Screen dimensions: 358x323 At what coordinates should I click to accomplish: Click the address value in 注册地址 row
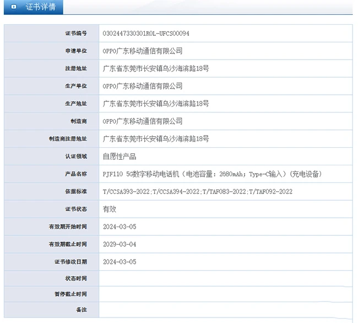point(156,68)
